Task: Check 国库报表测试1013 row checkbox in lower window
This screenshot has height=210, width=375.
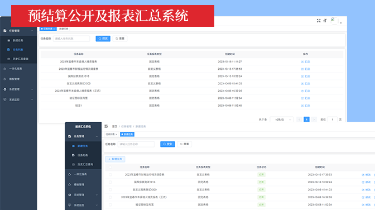Action: point(110,182)
